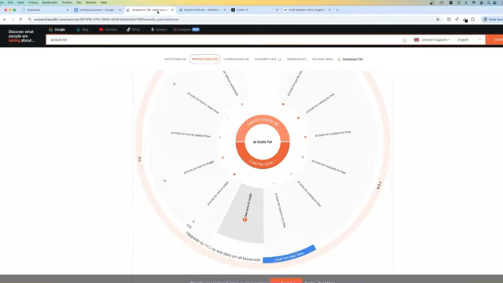This screenshot has width=503, height=283.
Task: Jump to the Prepositions section
Action: click(205, 59)
